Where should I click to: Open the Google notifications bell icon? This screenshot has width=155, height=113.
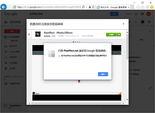pyautogui.click(x=142, y=14)
